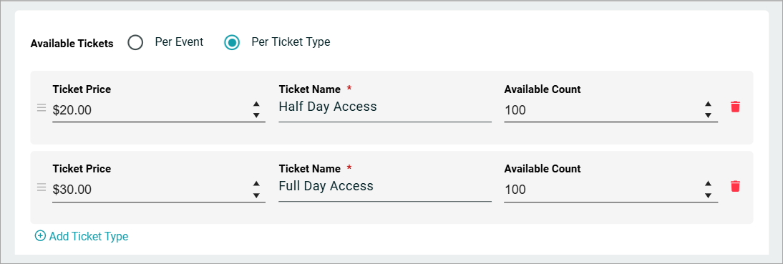
Task: Edit the Full Day Access ticket name field
Action: [384, 187]
